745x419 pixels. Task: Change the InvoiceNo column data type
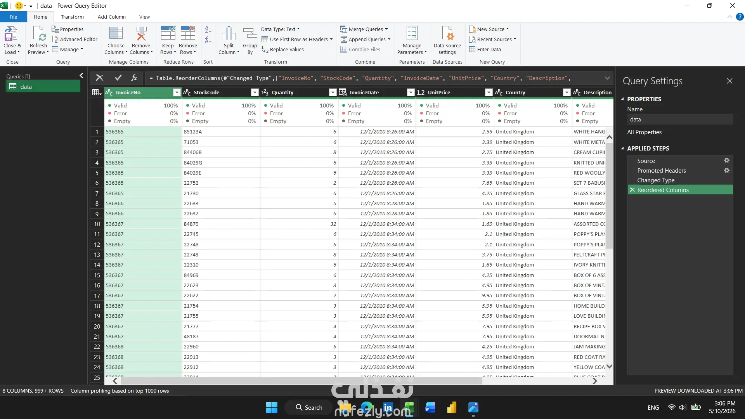[x=109, y=92]
